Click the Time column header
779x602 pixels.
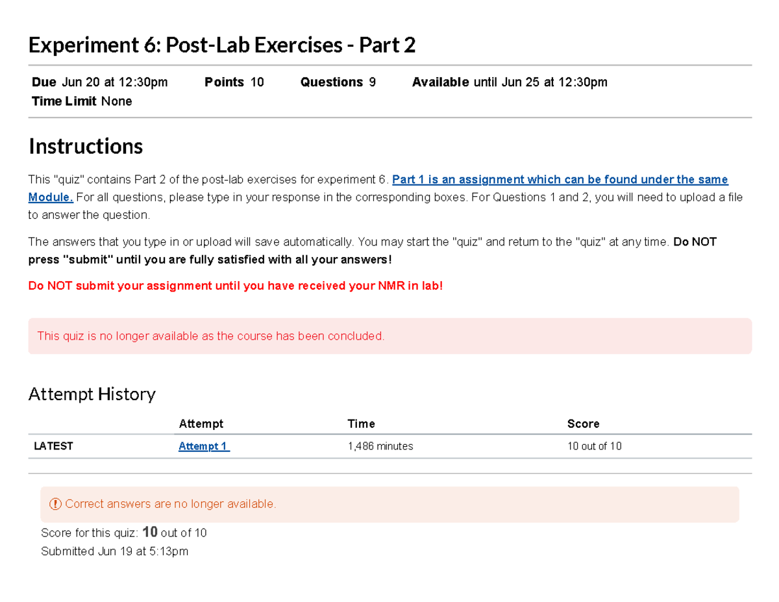click(x=361, y=423)
